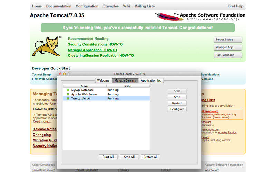The image size is (276, 172).
Task: Close the Tomcat Stack window
Action: tap(60, 74)
